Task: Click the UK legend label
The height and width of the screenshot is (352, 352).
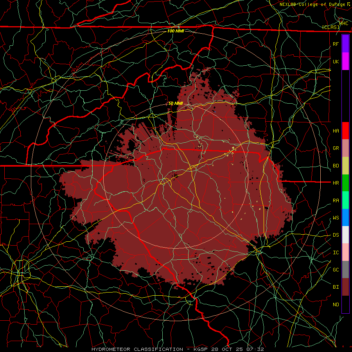Action: pos(336,61)
